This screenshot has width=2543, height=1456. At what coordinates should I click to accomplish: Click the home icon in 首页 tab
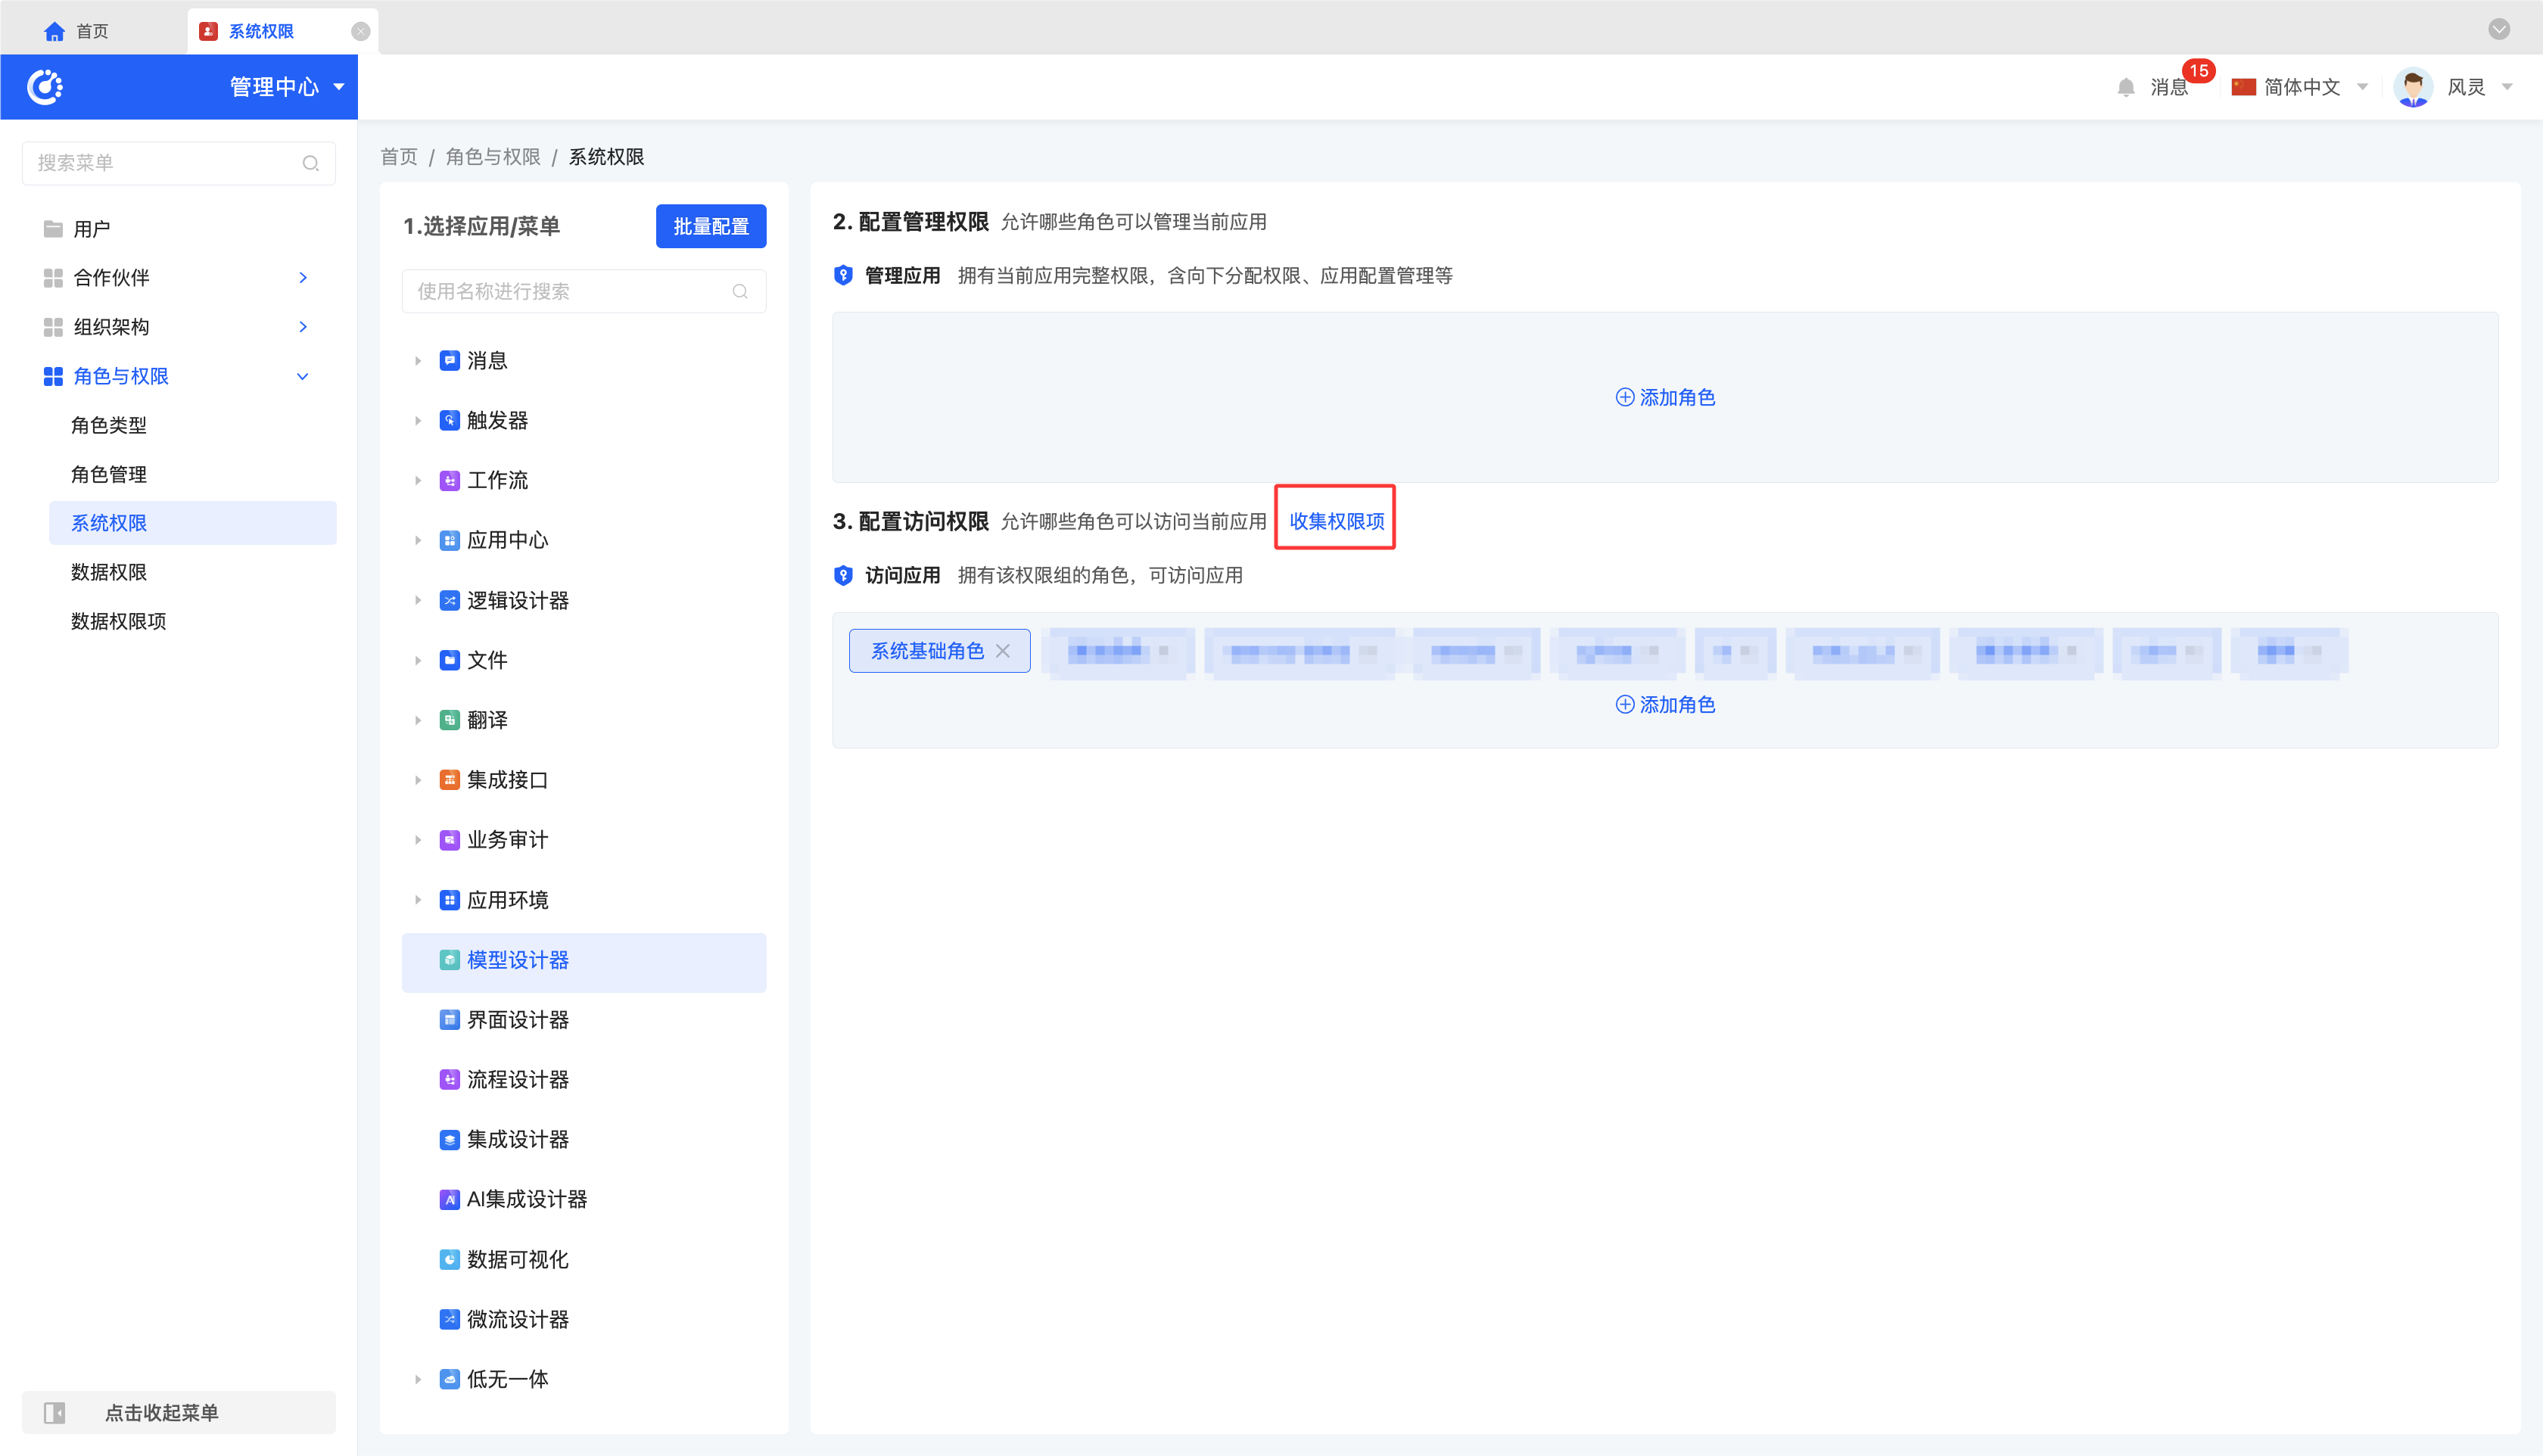(x=54, y=31)
